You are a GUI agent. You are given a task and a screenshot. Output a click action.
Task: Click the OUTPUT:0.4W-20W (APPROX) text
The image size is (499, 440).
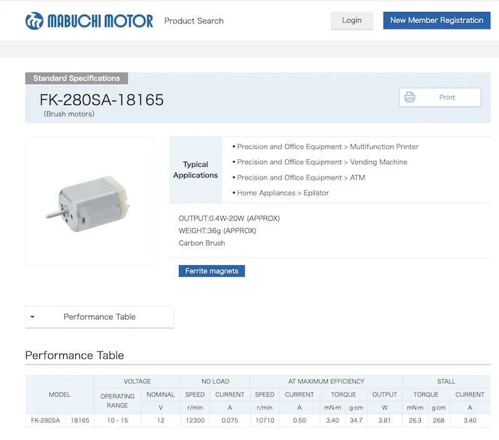coord(229,218)
